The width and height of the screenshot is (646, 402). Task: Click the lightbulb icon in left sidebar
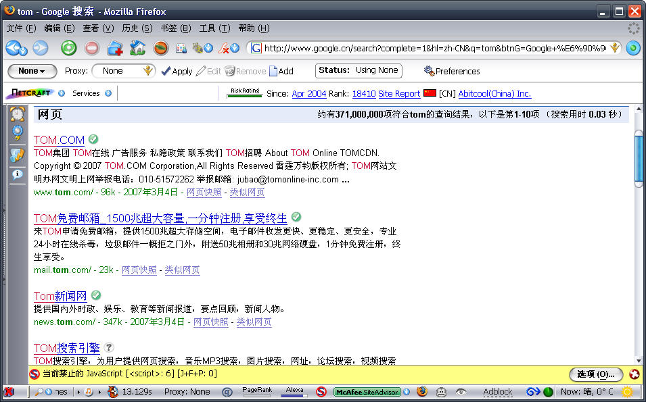(18, 132)
